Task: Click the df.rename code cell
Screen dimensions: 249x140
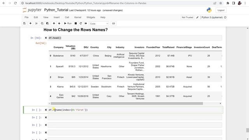Action: coord(135,110)
